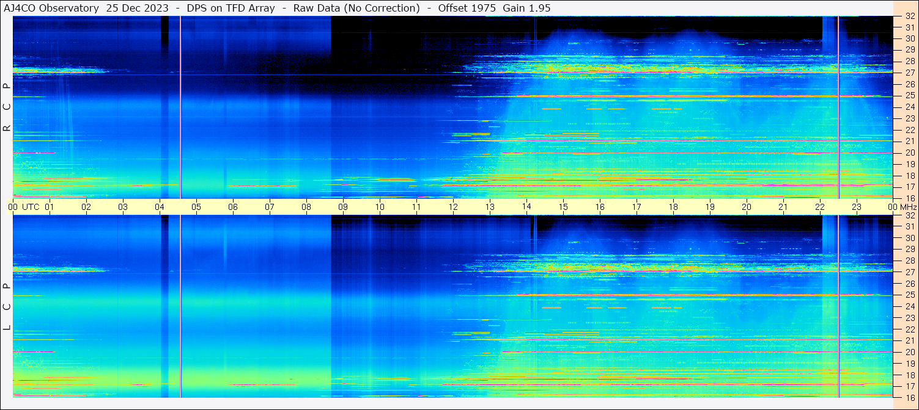
Task: Click the AJ4CO Observatory title text
Action: (51, 8)
